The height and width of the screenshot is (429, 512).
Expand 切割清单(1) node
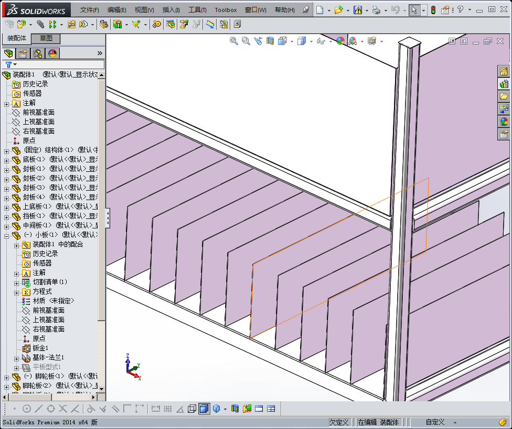click(17, 283)
